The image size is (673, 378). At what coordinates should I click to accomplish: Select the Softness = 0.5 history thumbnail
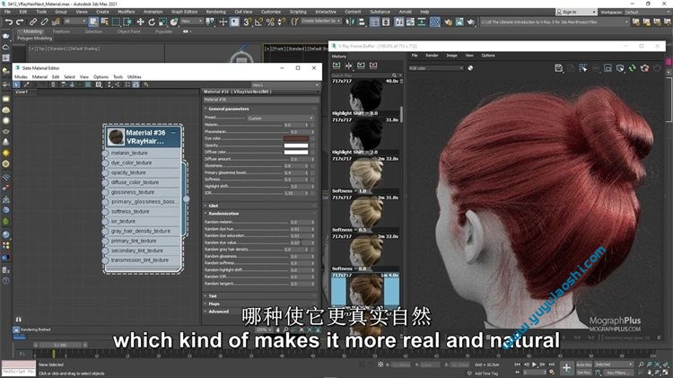pyautogui.click(x=366, y=215)
